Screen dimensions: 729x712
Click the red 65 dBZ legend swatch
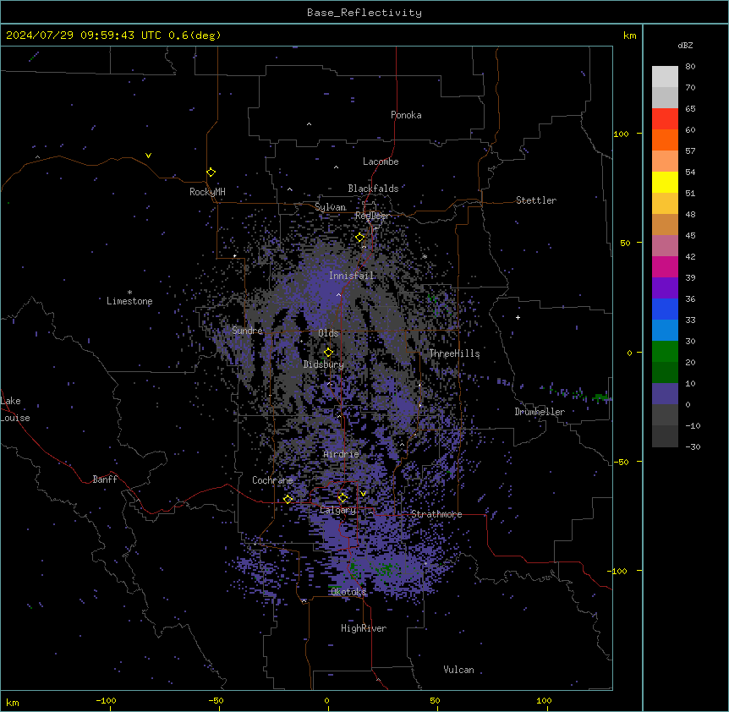[x=665, y=119]
